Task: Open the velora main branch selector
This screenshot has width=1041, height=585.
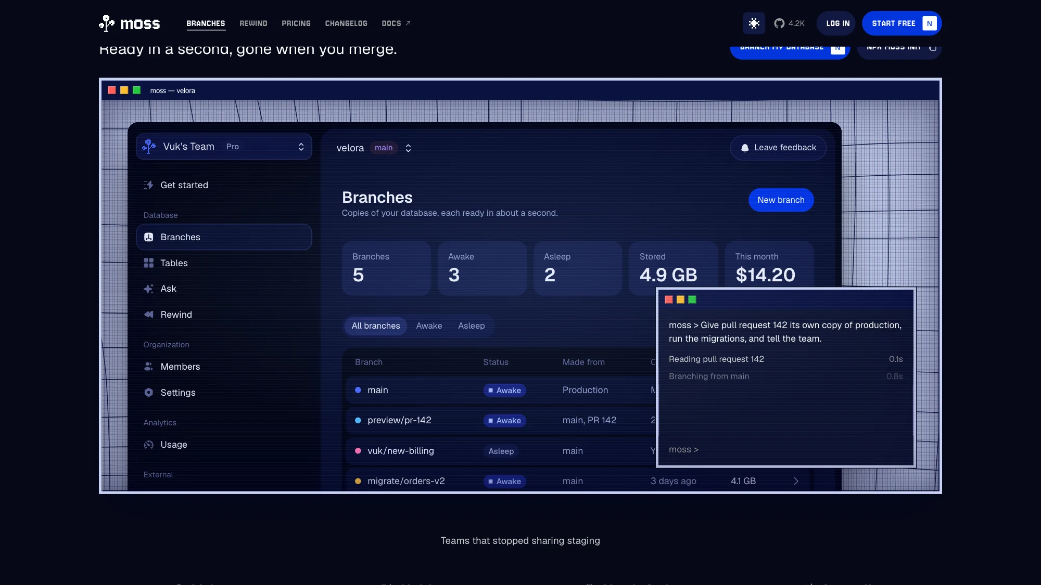Action: pos(374,148)
